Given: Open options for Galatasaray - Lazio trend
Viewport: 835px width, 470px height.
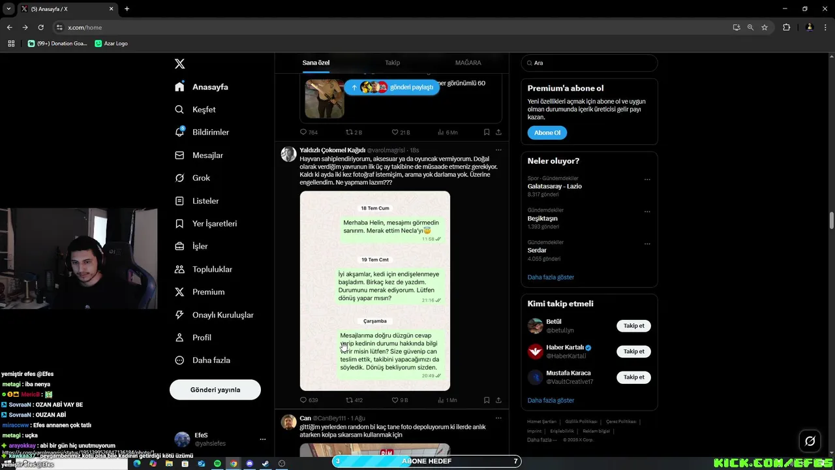Looking at the screenshot, I should pos(647,180).
